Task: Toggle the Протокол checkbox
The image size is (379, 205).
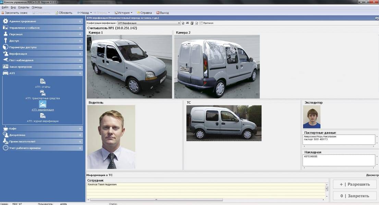Action: 201,23
